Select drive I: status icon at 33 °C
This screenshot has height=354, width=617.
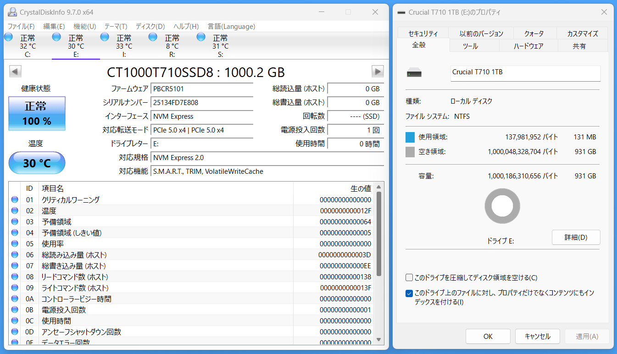tap(105, 37)
